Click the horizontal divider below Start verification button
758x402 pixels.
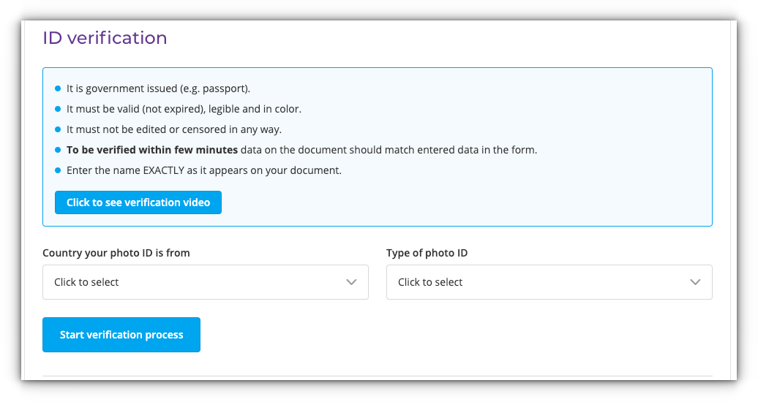pos(377,376)
